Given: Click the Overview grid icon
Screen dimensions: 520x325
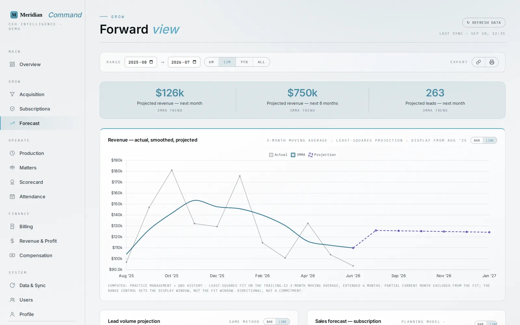Looking at the screenshot, I should coord(12,64).
